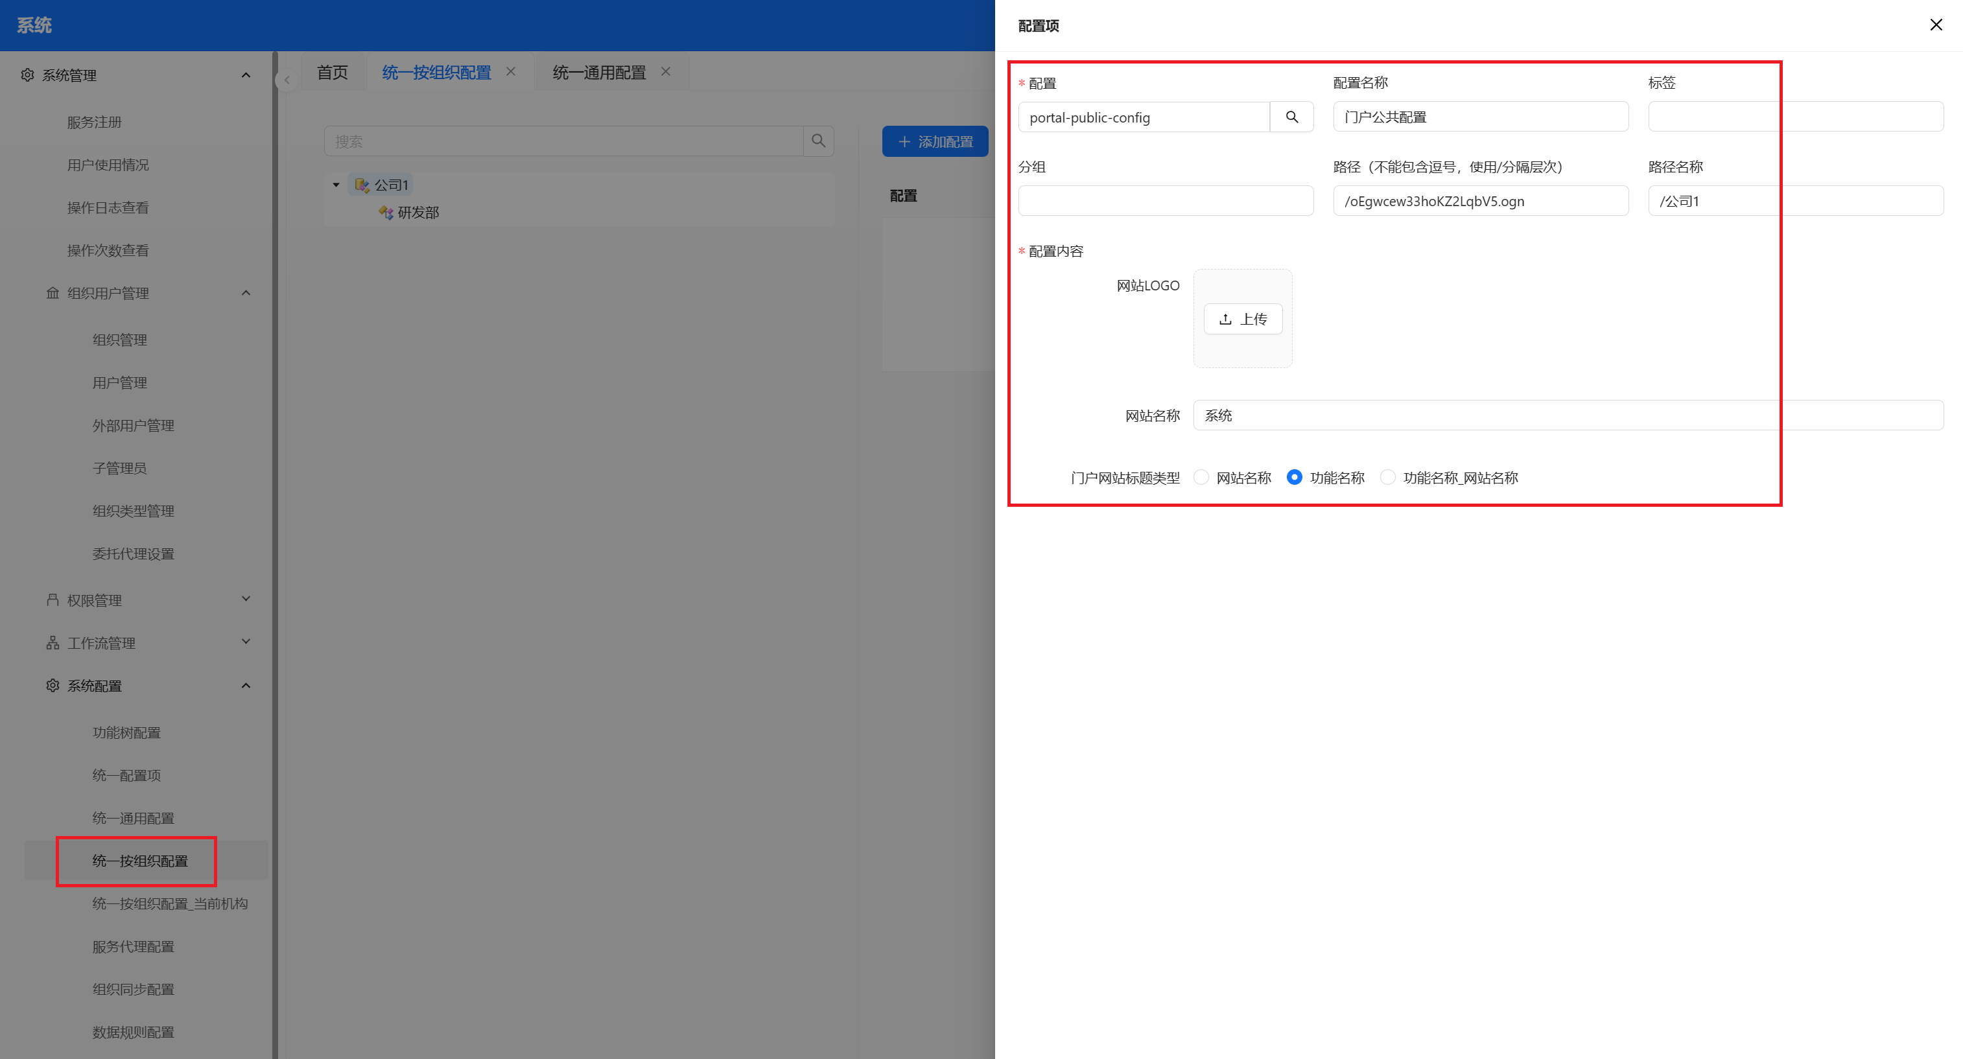Open 组织管理 in the sidebar
Image resolution: width=1963 pixels, height=1059 pixels.
pyautogui.click(x=120, y=340)
